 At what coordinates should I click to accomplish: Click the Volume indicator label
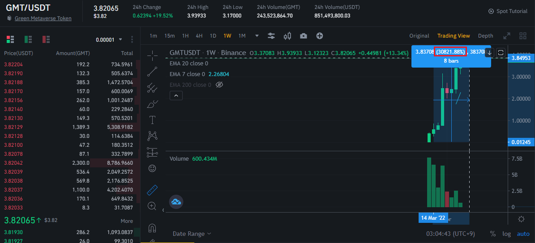(179, 159)
